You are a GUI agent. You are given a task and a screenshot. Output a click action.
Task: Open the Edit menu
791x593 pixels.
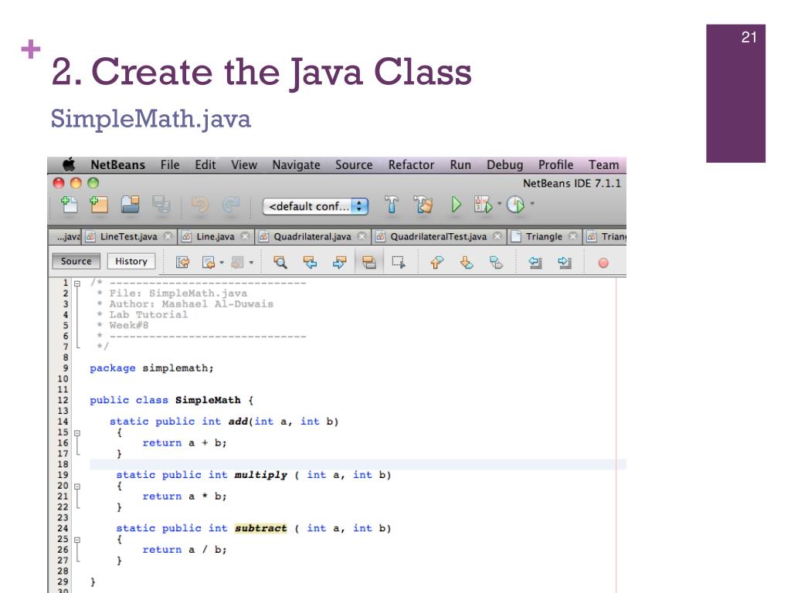(x=205, y=165)
